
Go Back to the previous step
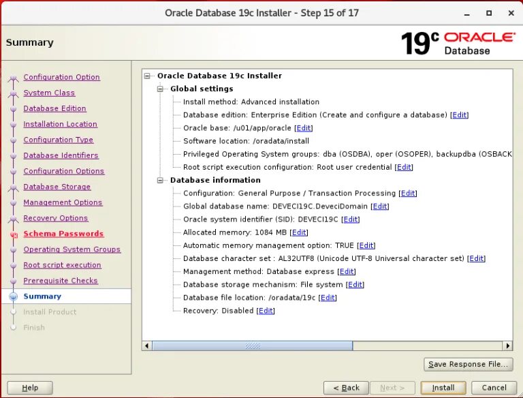(x=346, y=388)
